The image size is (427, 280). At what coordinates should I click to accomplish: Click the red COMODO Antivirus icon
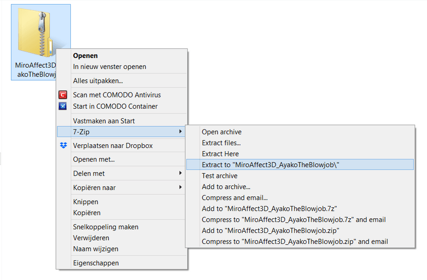pos(63,95)
